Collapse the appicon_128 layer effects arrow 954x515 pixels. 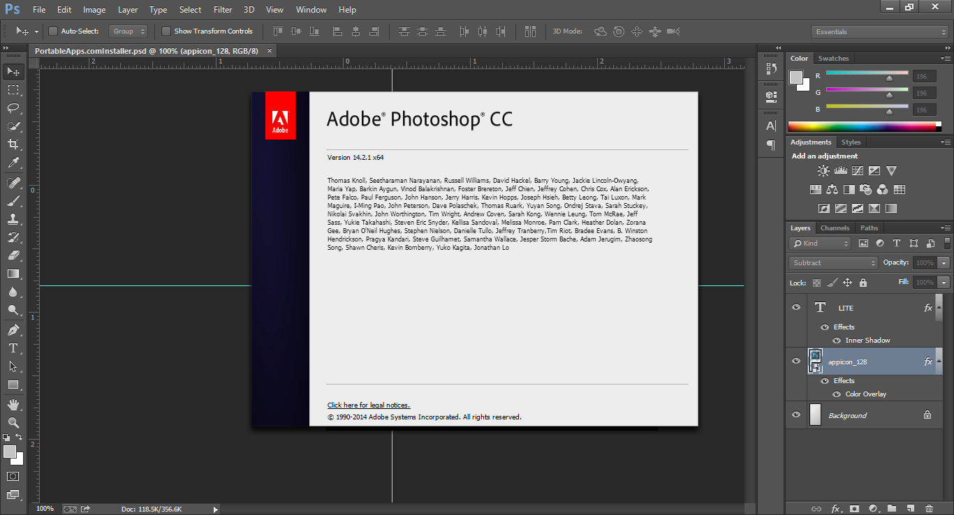(939, 361)
